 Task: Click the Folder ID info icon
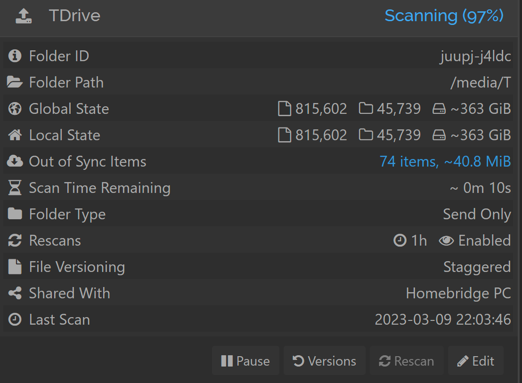tap(15, 56)
